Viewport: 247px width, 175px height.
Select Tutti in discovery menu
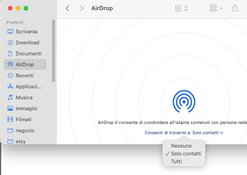(177, 162)
